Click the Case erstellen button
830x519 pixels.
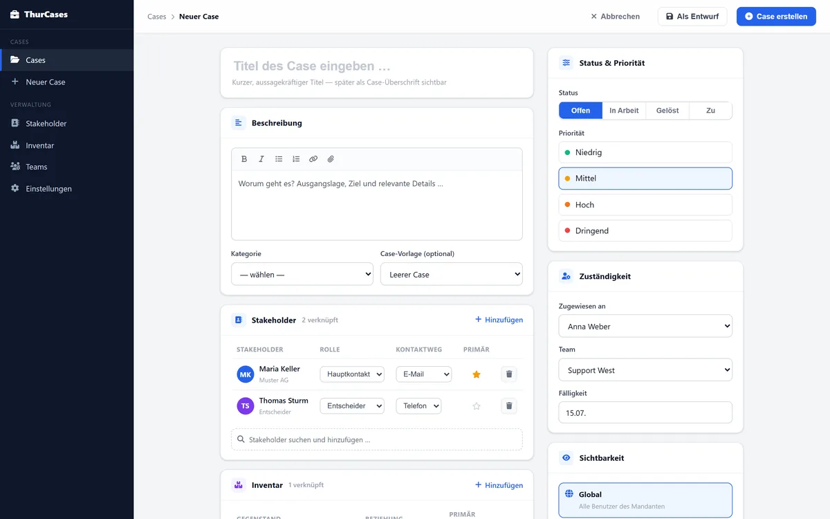tap(776, 17)
